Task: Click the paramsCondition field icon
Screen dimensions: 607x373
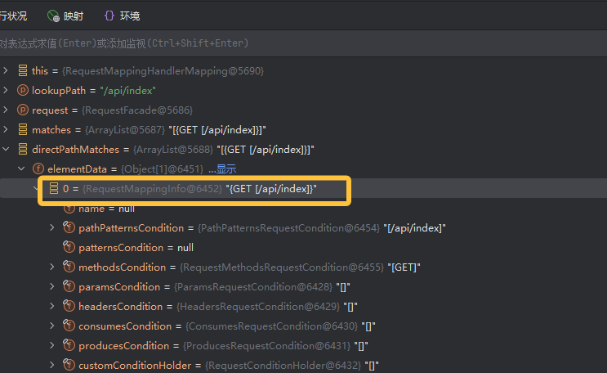Action: tap(69, 287)
